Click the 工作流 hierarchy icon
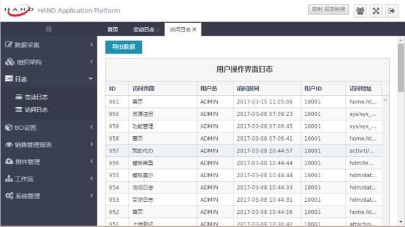This screenshot has width=405, height=227. tap(9, 178)
